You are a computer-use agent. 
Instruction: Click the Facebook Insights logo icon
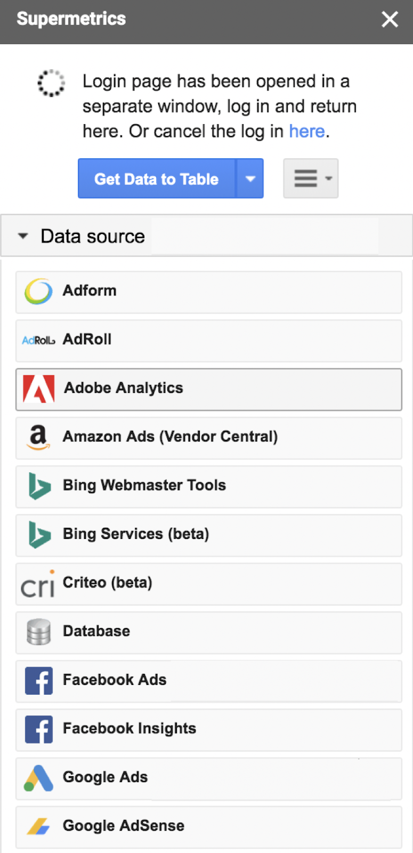tap(38, 729)
